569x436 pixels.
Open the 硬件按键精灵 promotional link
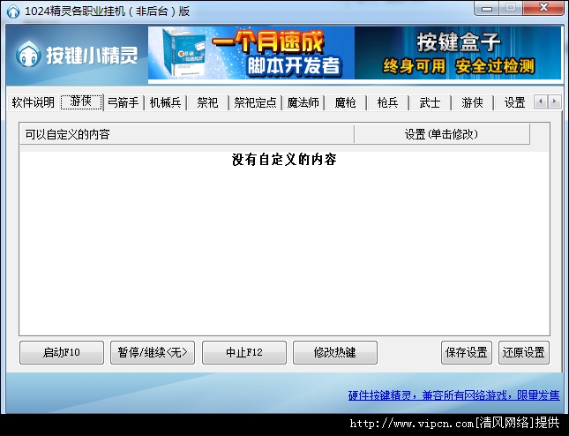point(453,395)
